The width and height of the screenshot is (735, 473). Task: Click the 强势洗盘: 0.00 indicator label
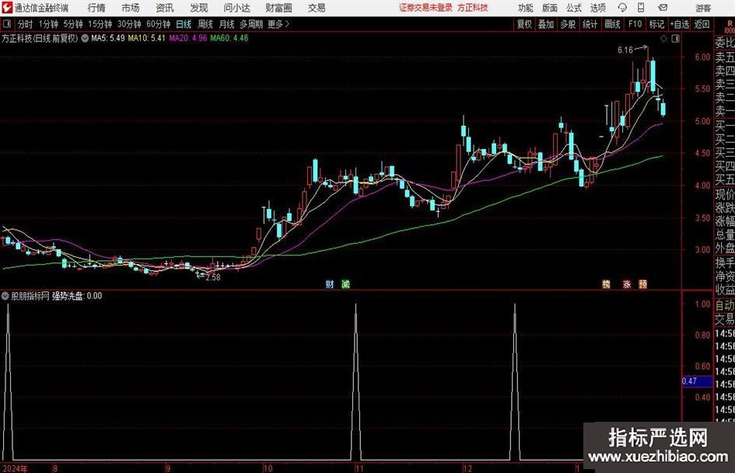point(77,295)
